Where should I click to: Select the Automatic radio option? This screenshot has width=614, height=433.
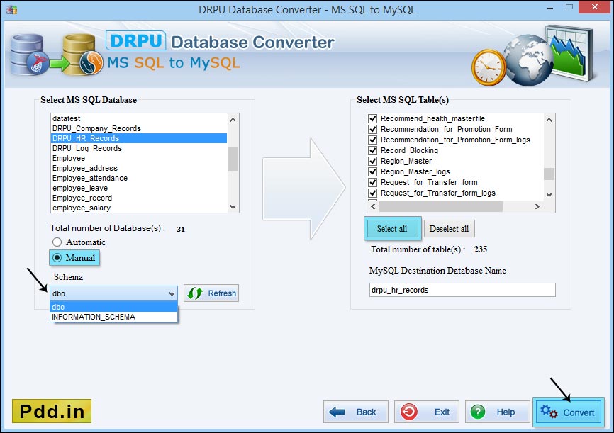tap(57, 242)
